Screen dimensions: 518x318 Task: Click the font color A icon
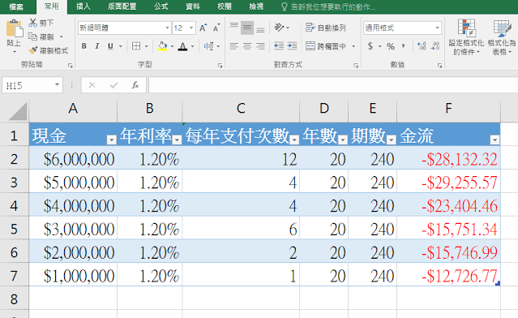(182, 46)
